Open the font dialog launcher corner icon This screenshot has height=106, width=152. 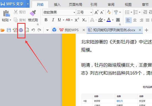(x=120, y=25)
